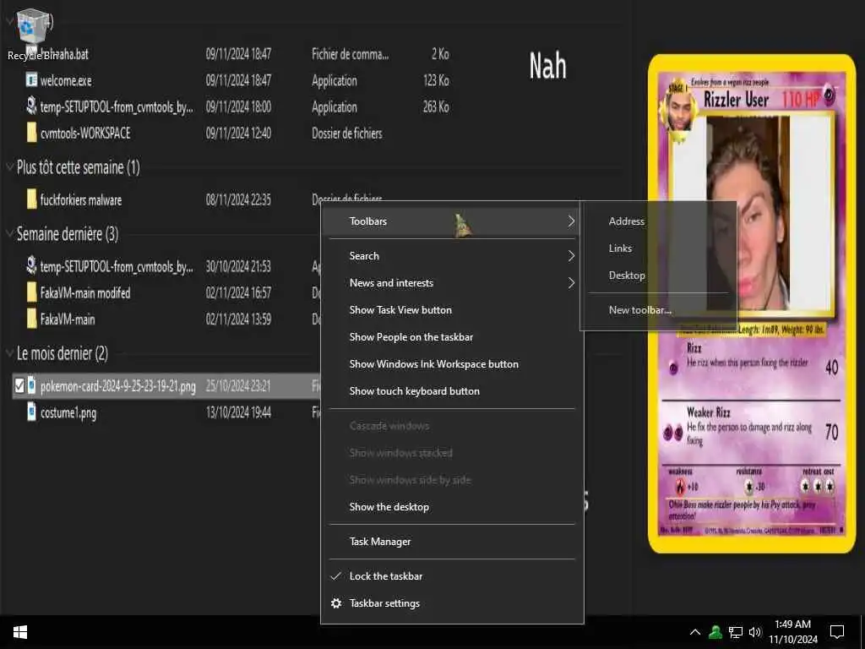The image size is (865, 649).
Task: Expand the Search submenu arrow
Action: tap(571, 255)
